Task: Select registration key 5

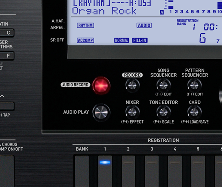Action: 198,171
